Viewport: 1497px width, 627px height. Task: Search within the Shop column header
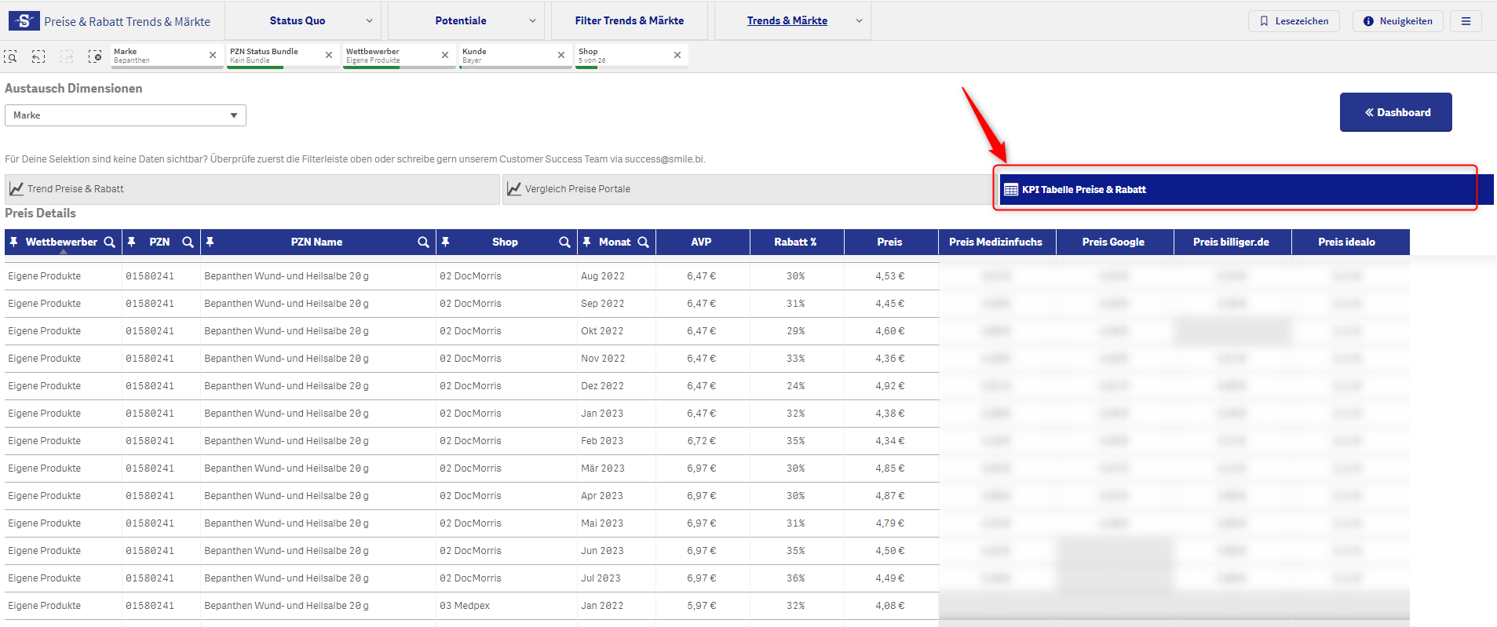564,242
